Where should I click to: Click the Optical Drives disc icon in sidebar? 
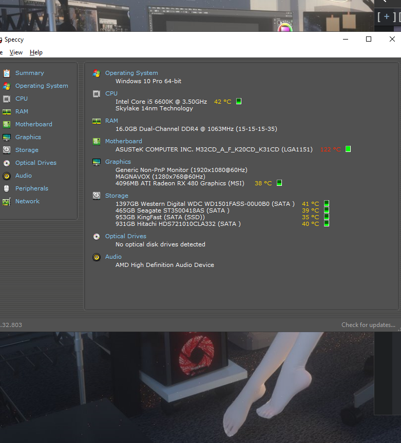click(x=7, y=163)
